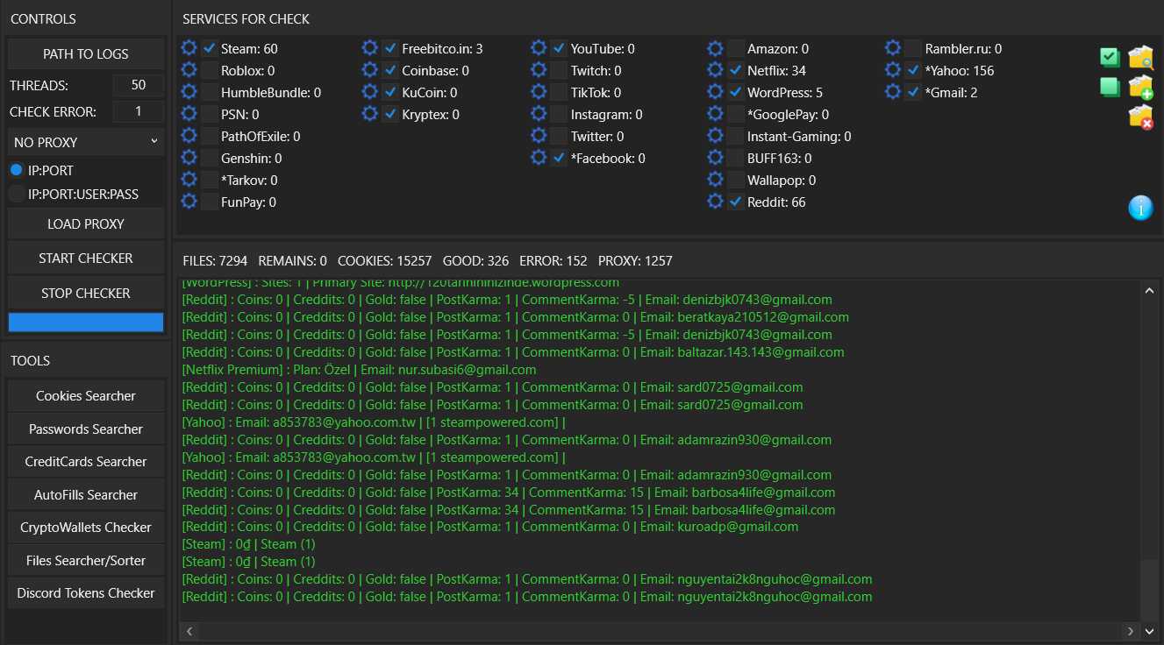Click the log scroll up arrow
This screenshot has height=645, width=1164.
tap(1149, 290)
